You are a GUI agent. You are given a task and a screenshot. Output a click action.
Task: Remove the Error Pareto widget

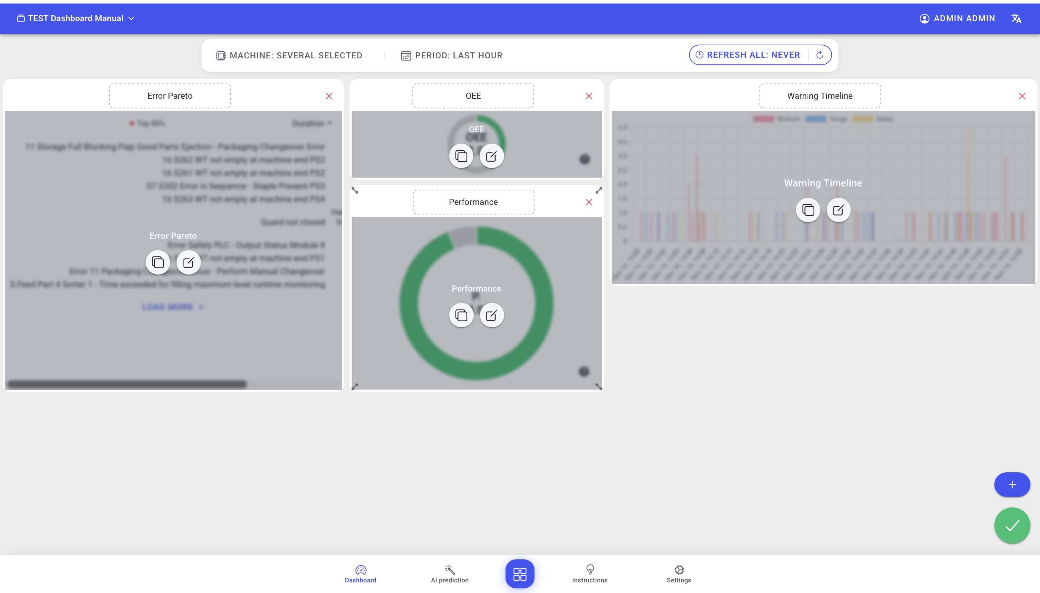pos(329,96)
